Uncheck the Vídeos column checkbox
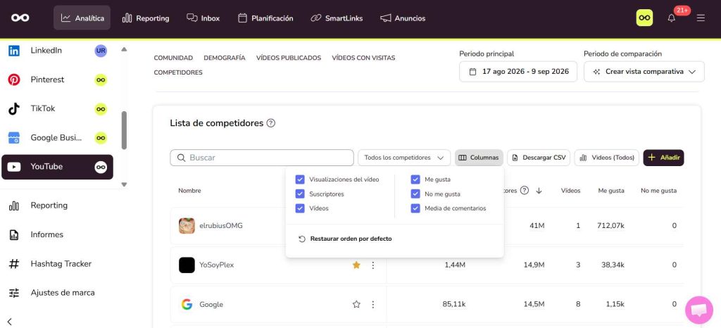Image resolution: width=721 pixels, height=328 pixels. (x=300, y=208)
